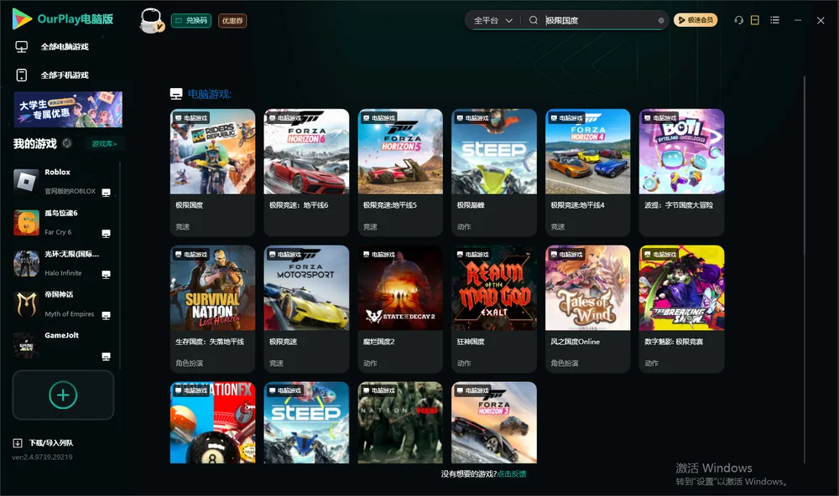The width and height of the screenshot is (839, 496).
Task: Click the download queue arrow icon
Action: (x=18, y=442)
